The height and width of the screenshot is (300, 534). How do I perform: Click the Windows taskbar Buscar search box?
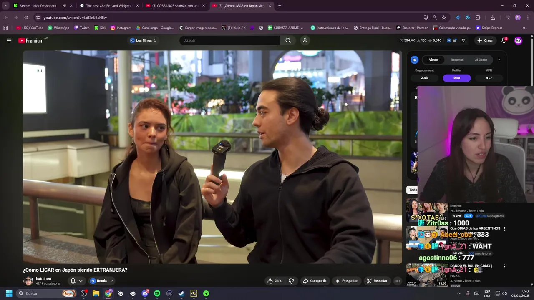tap(47, 293)
